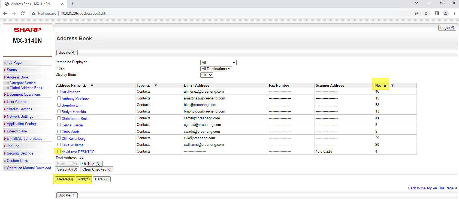Go to Energy Save settings
The width and height of the screenshot is (459, 203).
click(17, 131)
